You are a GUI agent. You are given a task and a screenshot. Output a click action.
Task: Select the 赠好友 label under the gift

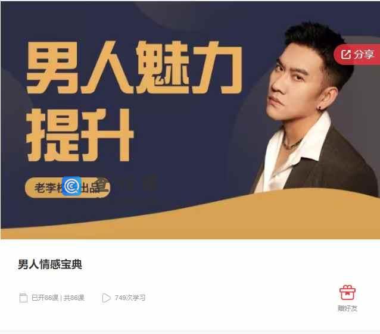(347, 308)
